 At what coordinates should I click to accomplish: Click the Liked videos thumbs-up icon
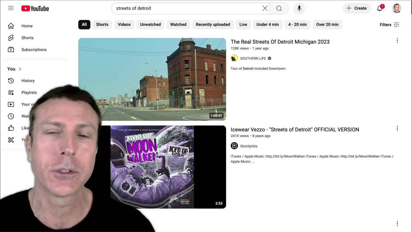tap(11, 128)
